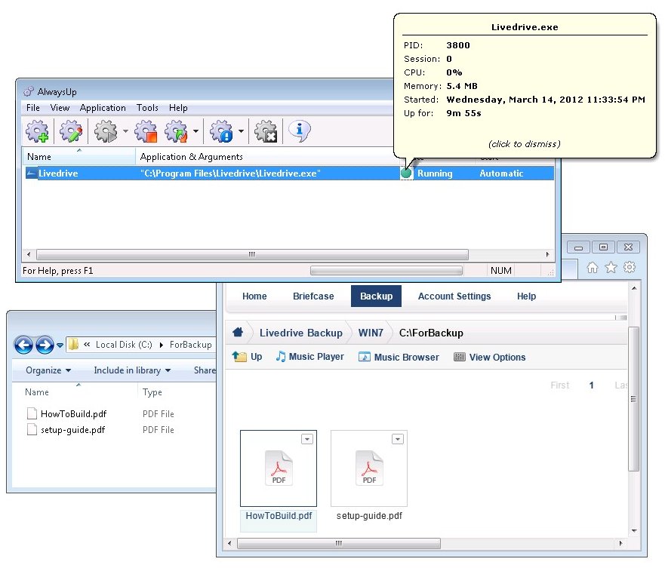
Task: Open the Account Settings tab
Action: (454, 296)
